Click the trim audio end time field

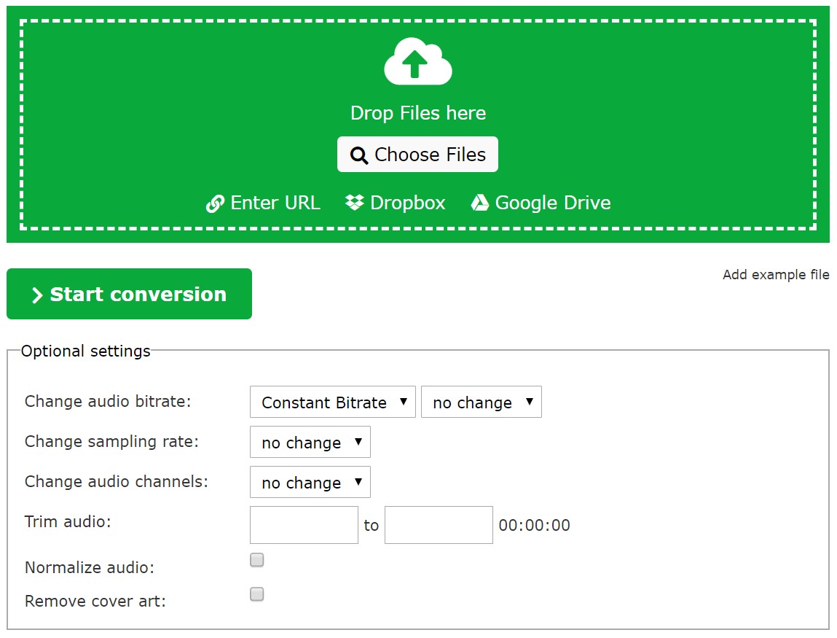pyautogui.click(x=439, y=525)
